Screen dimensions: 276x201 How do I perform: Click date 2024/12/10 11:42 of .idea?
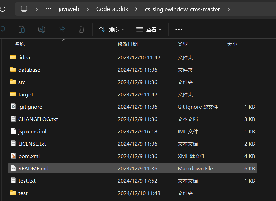(x=139, y=58)
